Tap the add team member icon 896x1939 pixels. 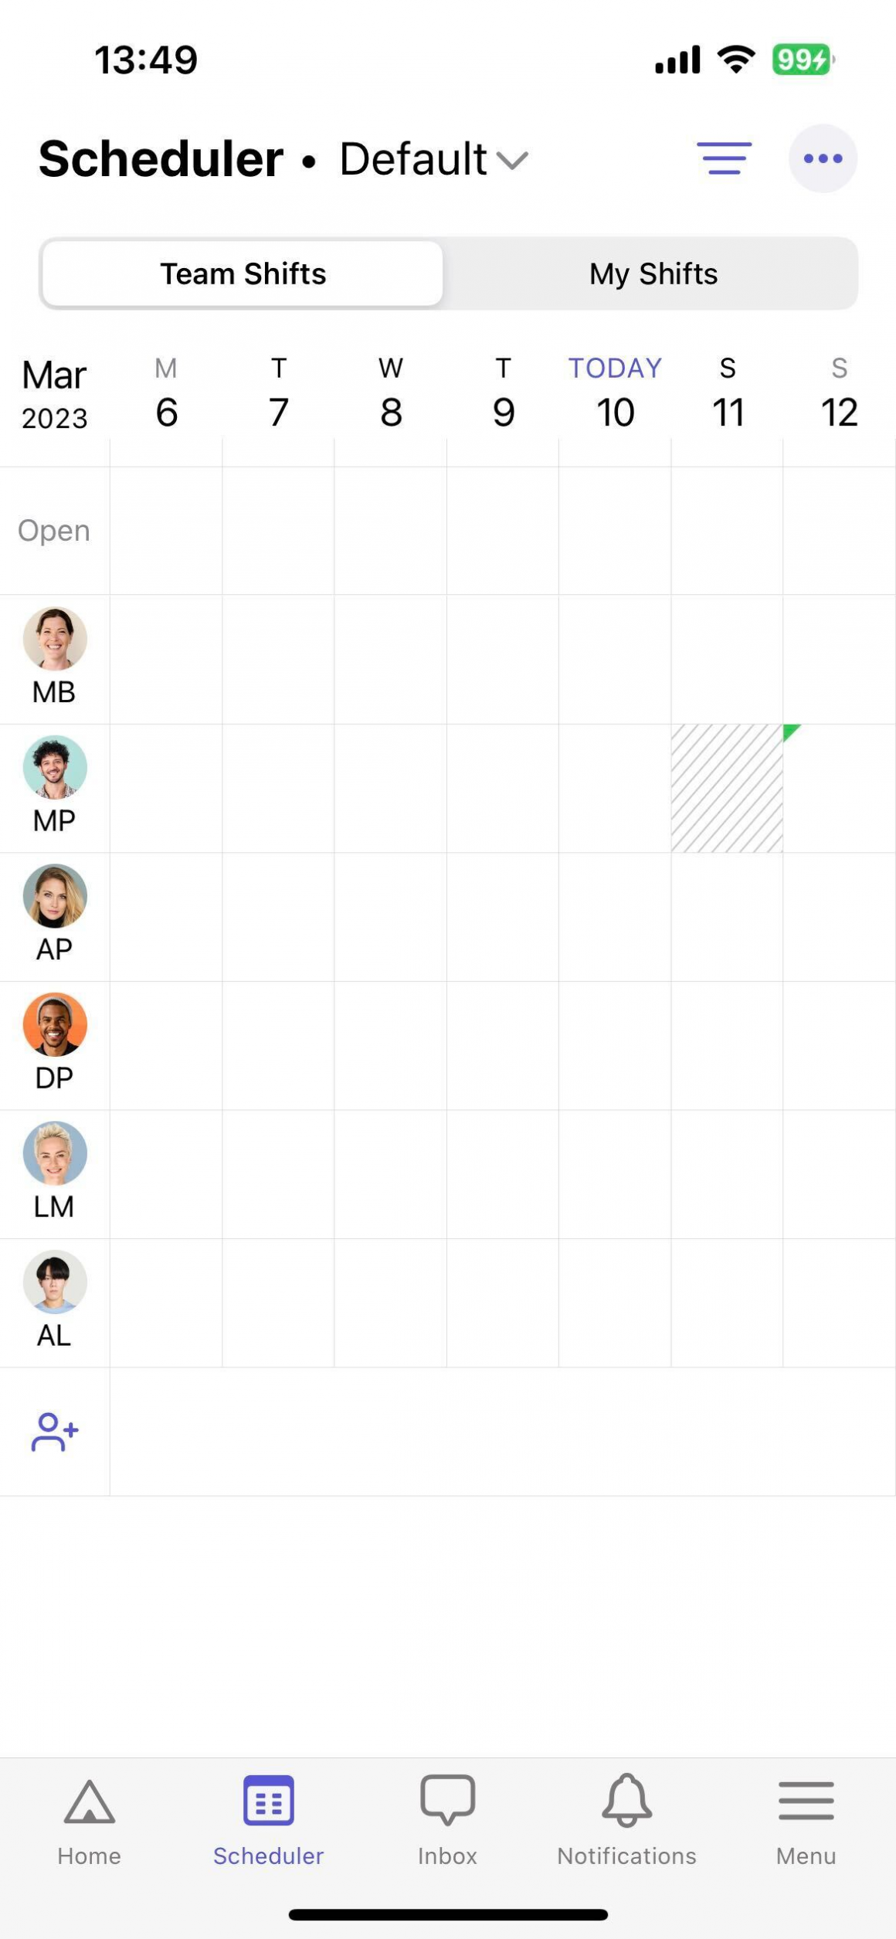[54, 1431]
